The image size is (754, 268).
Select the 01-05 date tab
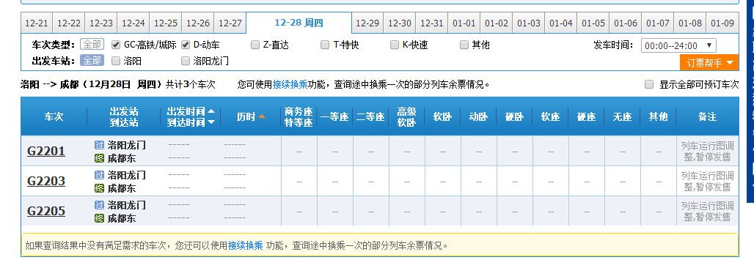point(593,23)
